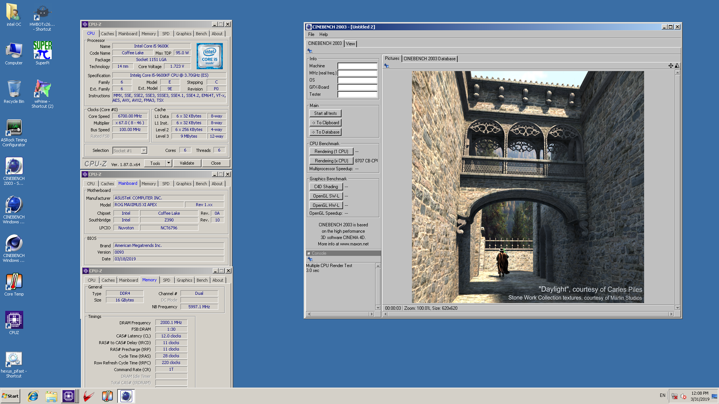Click the To Database button
This screenshot has height=404, width=719.
click(x=325, y=132)
